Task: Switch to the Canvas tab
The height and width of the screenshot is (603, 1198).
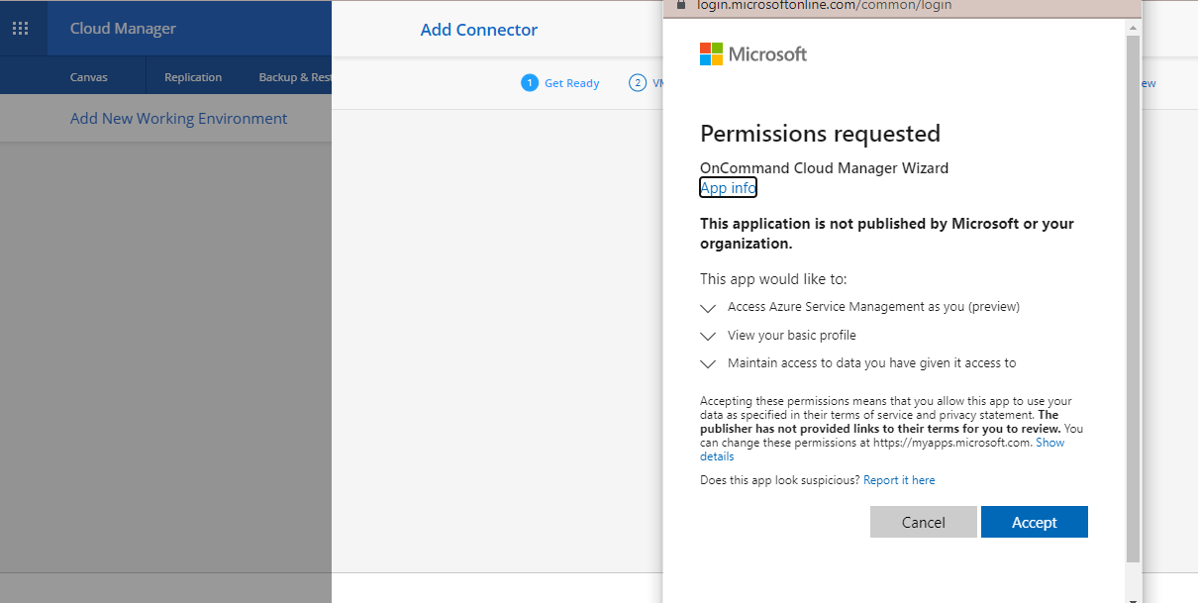Action: pyautogui.click(x=89, y=77)
